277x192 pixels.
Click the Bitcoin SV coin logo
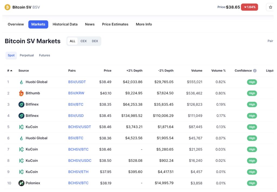(x=7, y=7)
